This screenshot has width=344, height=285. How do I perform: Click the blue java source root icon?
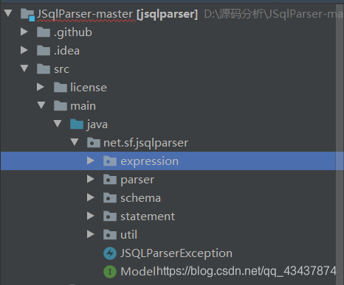[x=77, y=124]
